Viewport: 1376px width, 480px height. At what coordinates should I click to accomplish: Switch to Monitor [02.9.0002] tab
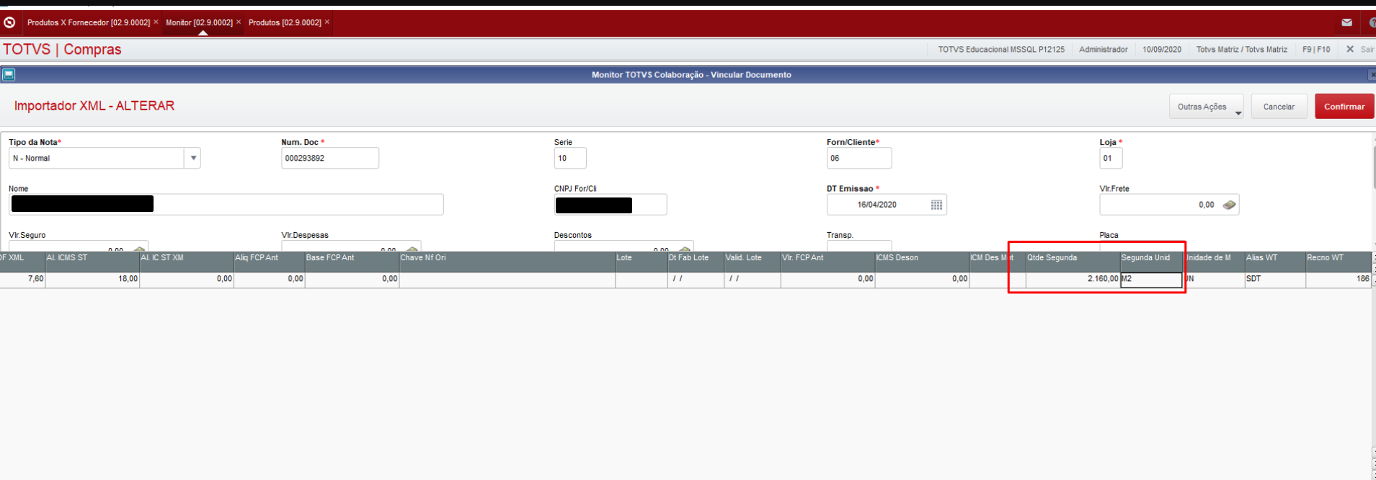pyautogui.click(x=199, y=22)
